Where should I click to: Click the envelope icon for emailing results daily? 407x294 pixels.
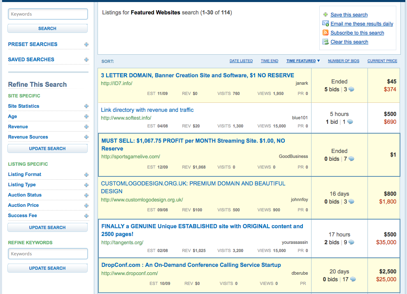[326, 23]
